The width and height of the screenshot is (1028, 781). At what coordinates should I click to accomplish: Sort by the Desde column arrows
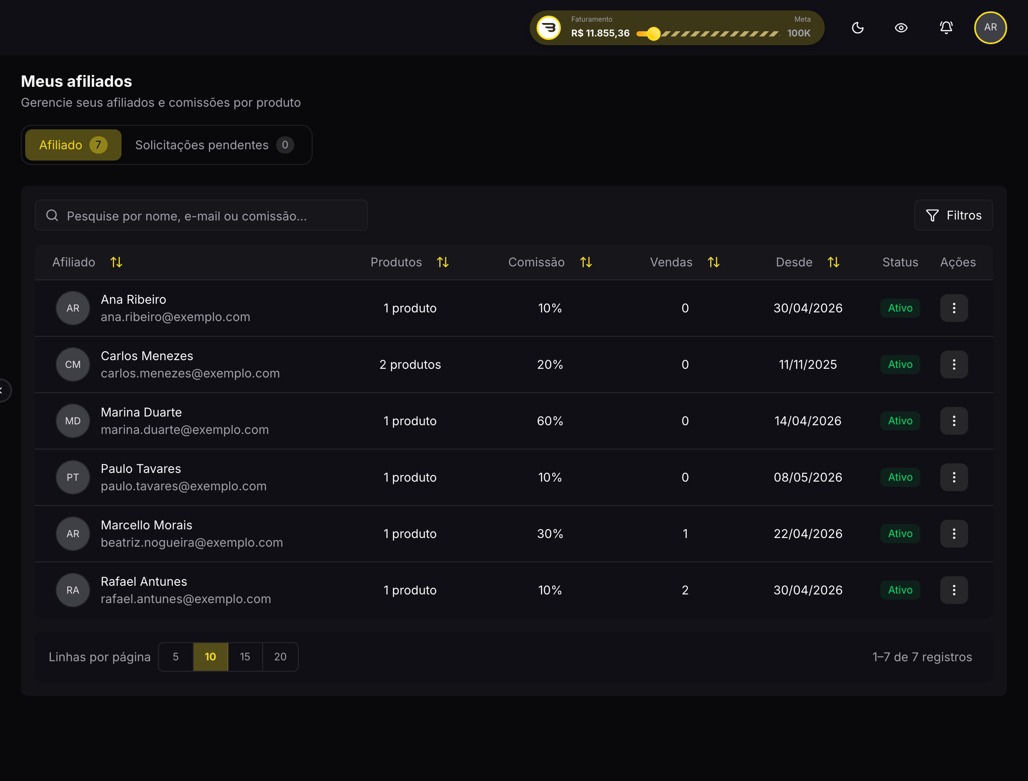tap(834, 263)
